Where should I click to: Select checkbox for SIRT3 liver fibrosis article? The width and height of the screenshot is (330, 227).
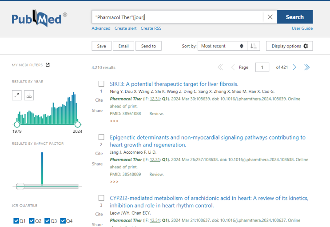tap(101, 84)
